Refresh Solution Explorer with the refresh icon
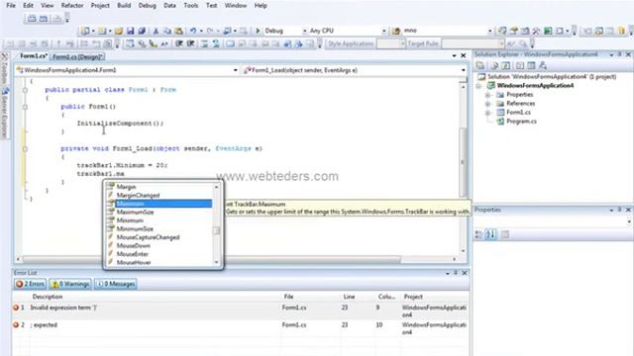The width and height of the screenshot is (634, 356). point(506,65)
